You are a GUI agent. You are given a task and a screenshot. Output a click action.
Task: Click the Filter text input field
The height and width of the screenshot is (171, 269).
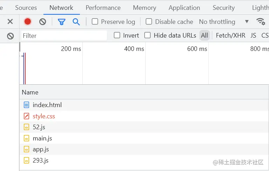coord(64,35)
